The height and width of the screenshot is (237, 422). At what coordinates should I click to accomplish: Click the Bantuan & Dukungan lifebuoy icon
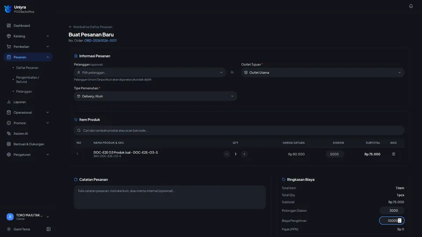[x=9, y=144]
